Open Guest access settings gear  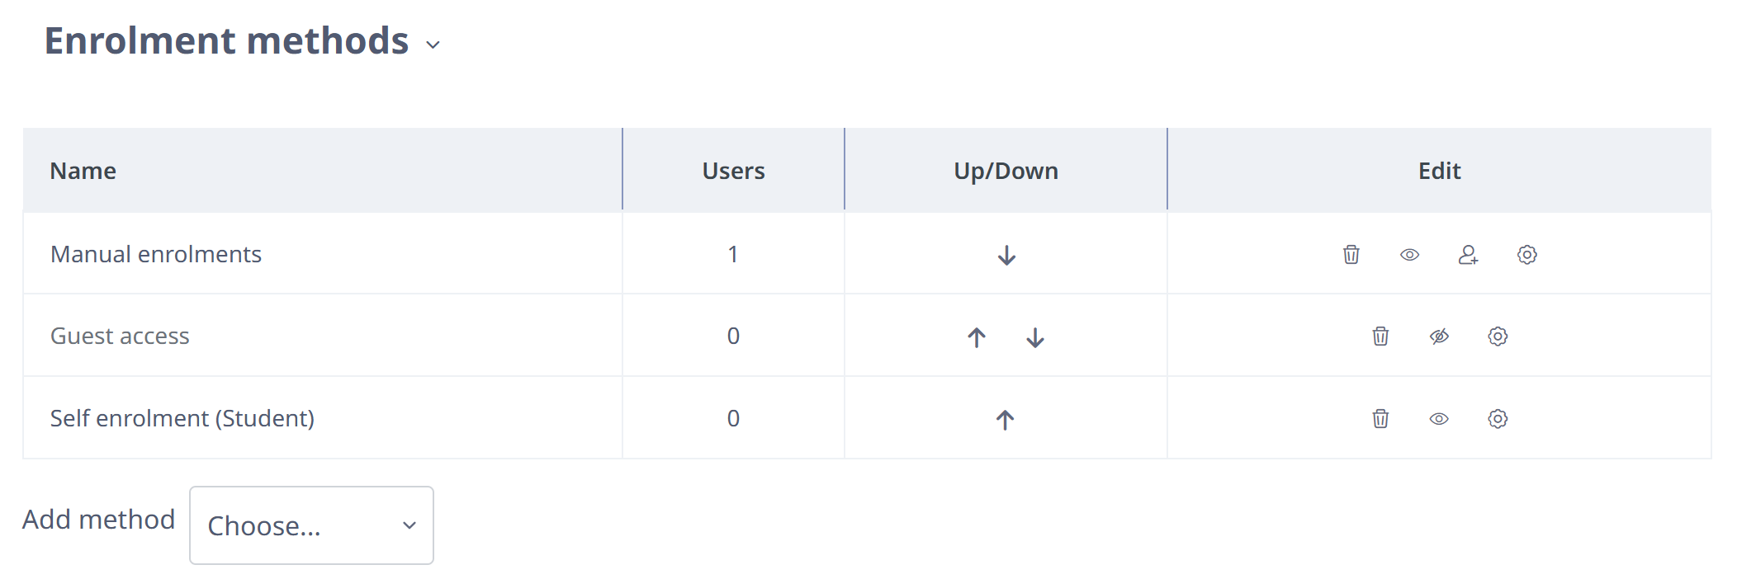(1498, 336)
